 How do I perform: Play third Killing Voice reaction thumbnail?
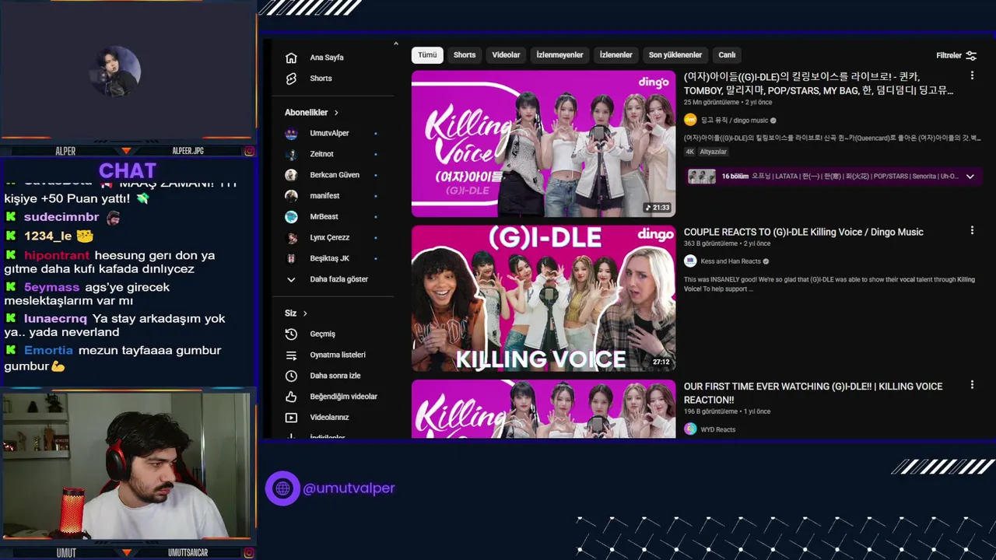(x=543, y=408)
